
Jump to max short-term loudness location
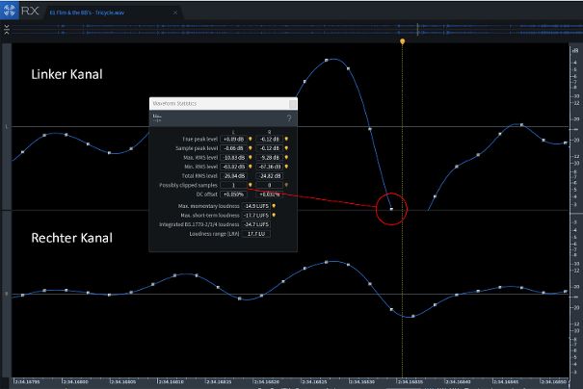tap(274, 215)
